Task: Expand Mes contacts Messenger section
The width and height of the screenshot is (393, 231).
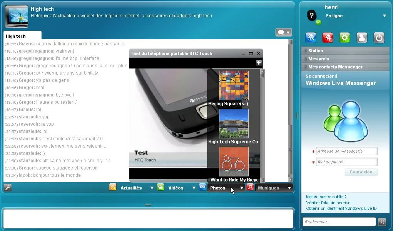Action: (345, 67)
